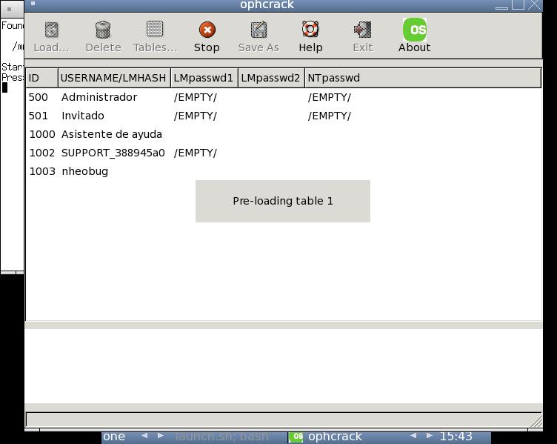Close the ophcrack window
Screen dimensions: 557x444
click(x=534, y=4)
